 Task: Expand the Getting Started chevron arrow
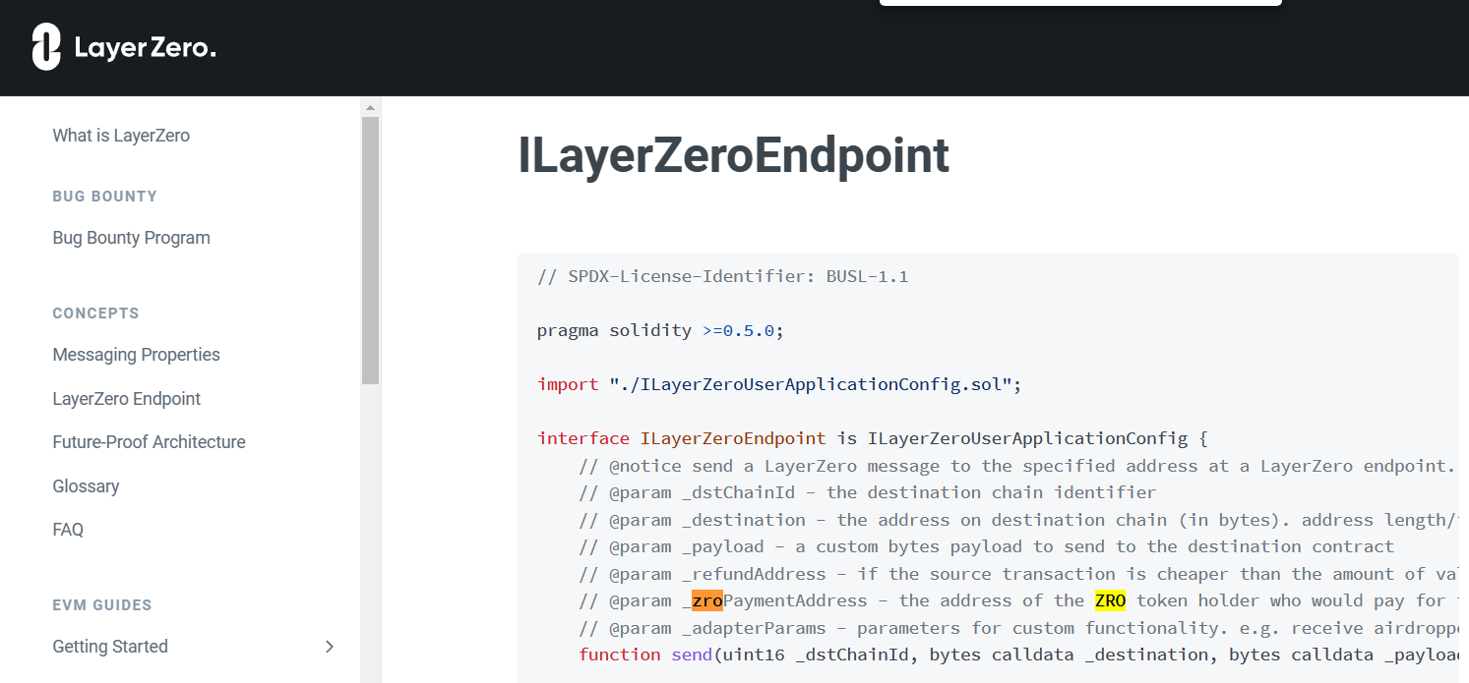click(330, 647)
